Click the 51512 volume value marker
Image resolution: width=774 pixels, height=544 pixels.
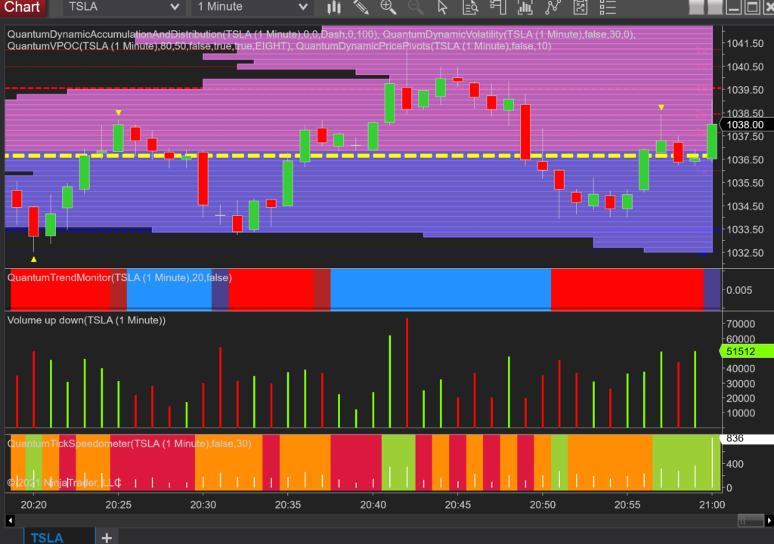click(746, 351)
